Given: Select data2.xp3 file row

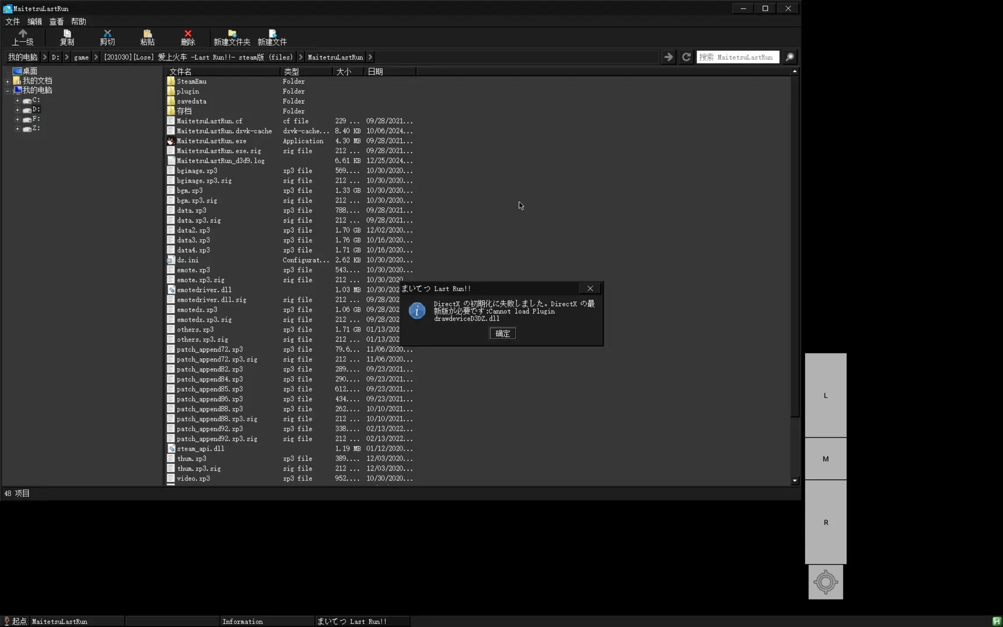Looking at the screenshot, I should [290, 230].
